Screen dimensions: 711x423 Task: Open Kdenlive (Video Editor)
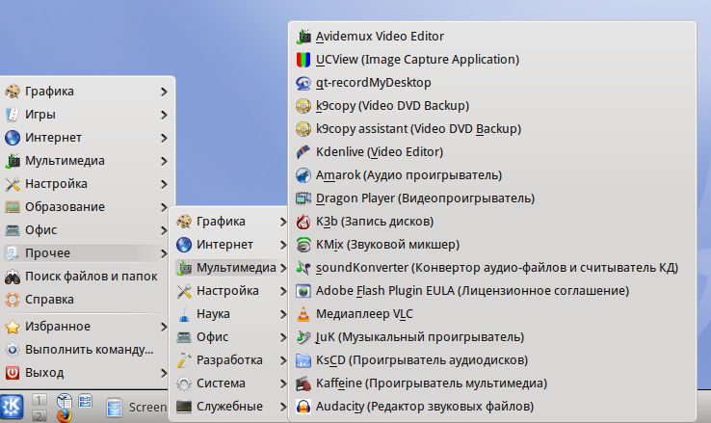tap(492, 152)
